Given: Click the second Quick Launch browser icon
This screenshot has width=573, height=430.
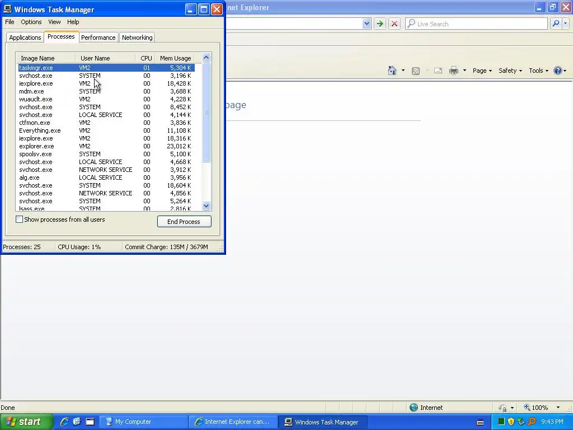Looking at the screenshot, I should click(77, 422).
